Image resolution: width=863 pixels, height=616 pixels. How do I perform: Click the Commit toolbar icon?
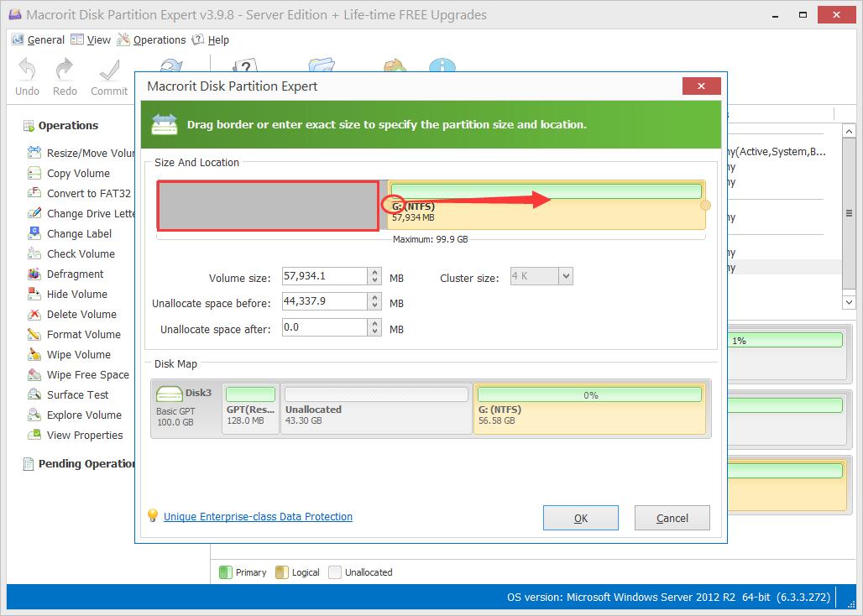point(108,76)
